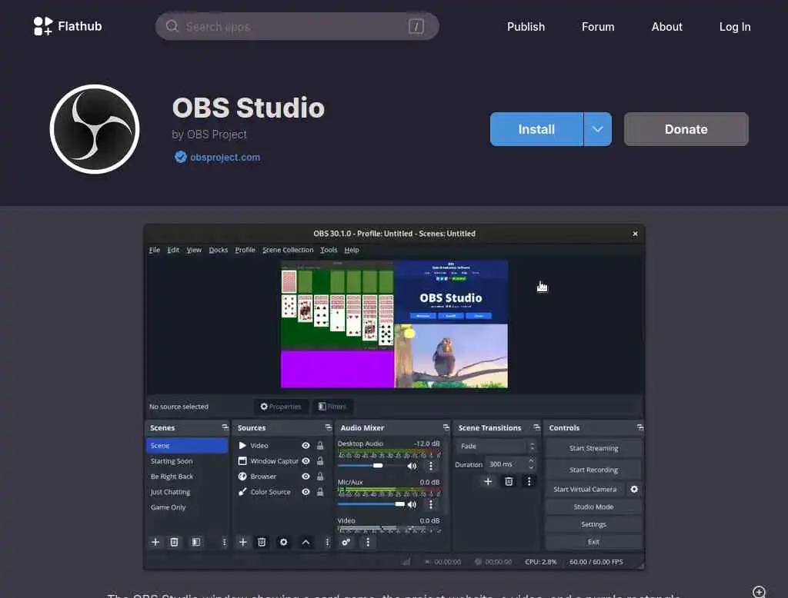Image resolution: width=788 pixels, height=598 pixels.
Task: Open the Profile menu in OBS
Action: click(x=245, y=250)
